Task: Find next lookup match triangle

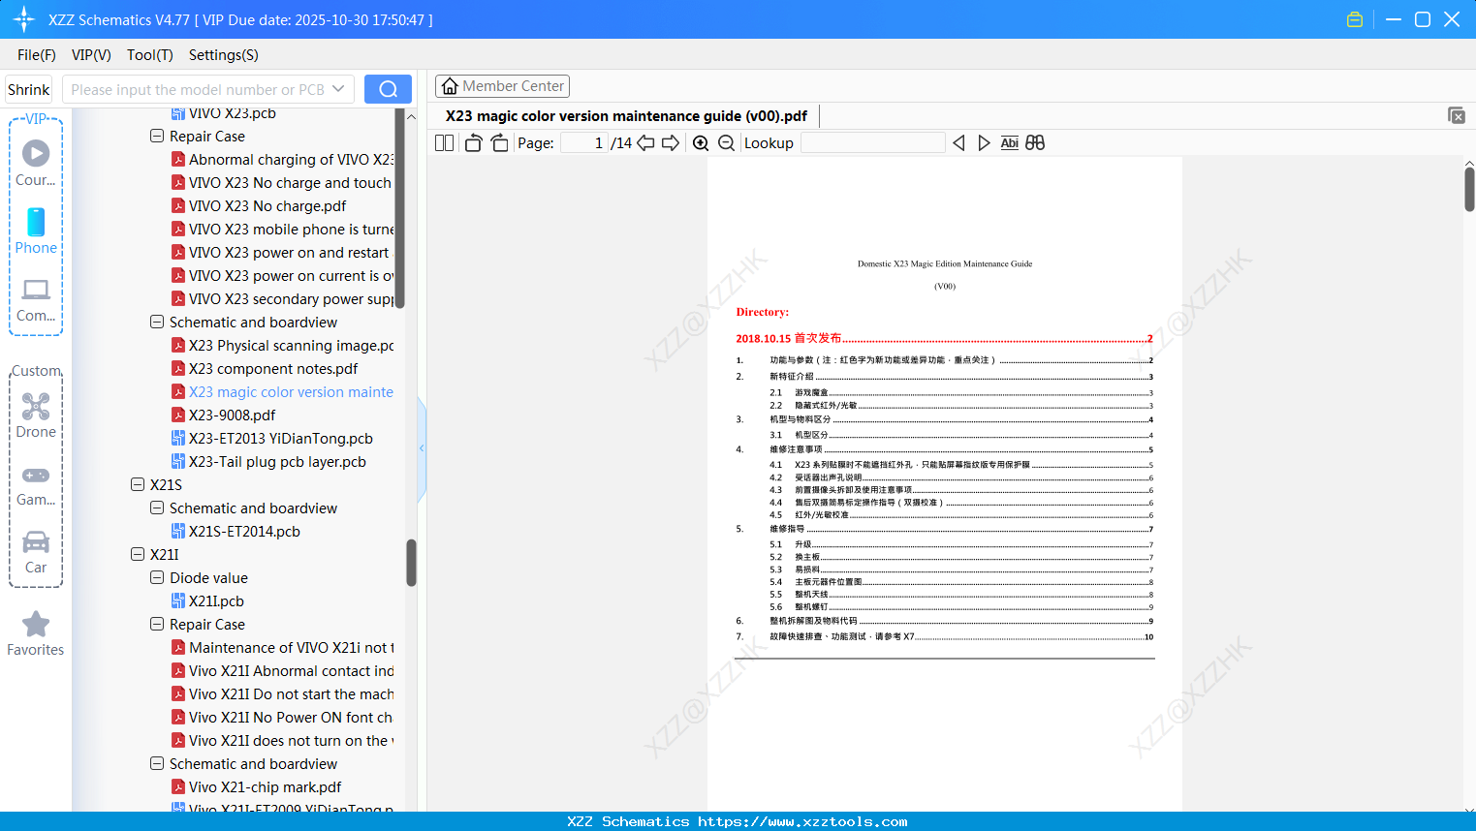Action: point(984,143)
